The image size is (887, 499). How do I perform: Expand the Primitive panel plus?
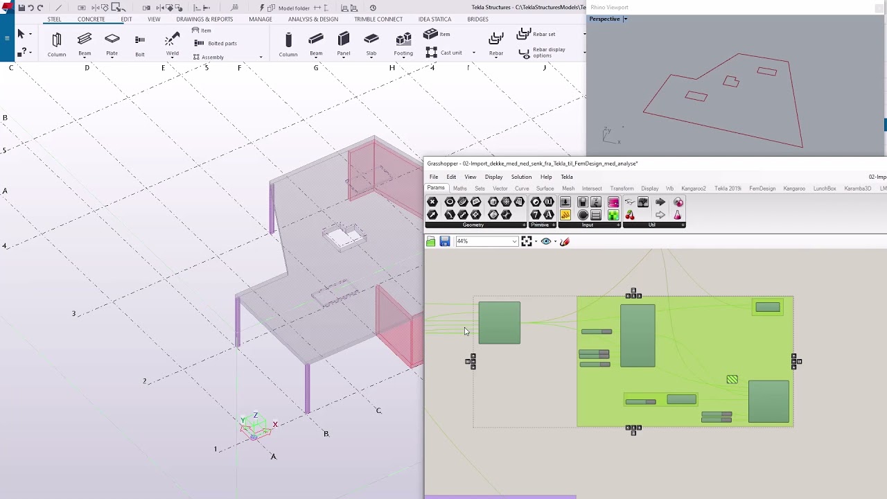click(553, 225)
